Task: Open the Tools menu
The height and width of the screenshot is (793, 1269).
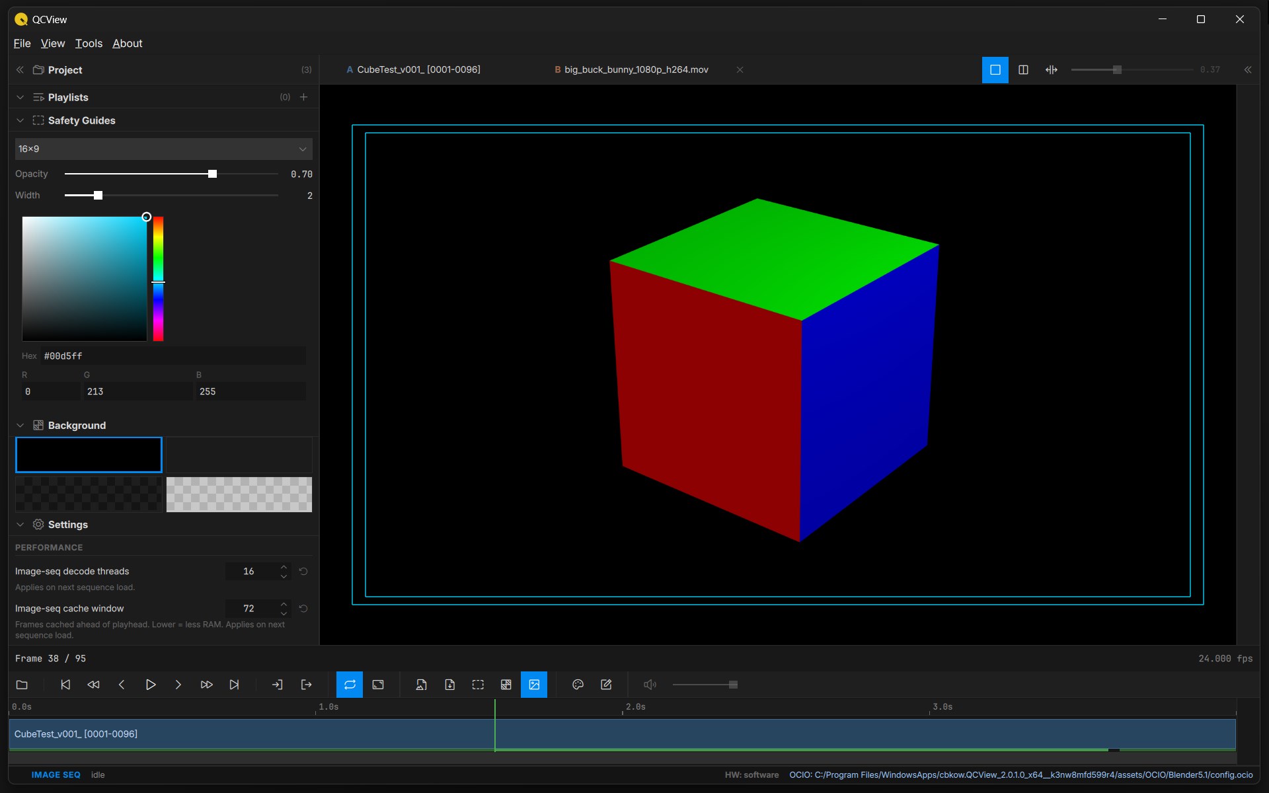Action: click(89, 43)
